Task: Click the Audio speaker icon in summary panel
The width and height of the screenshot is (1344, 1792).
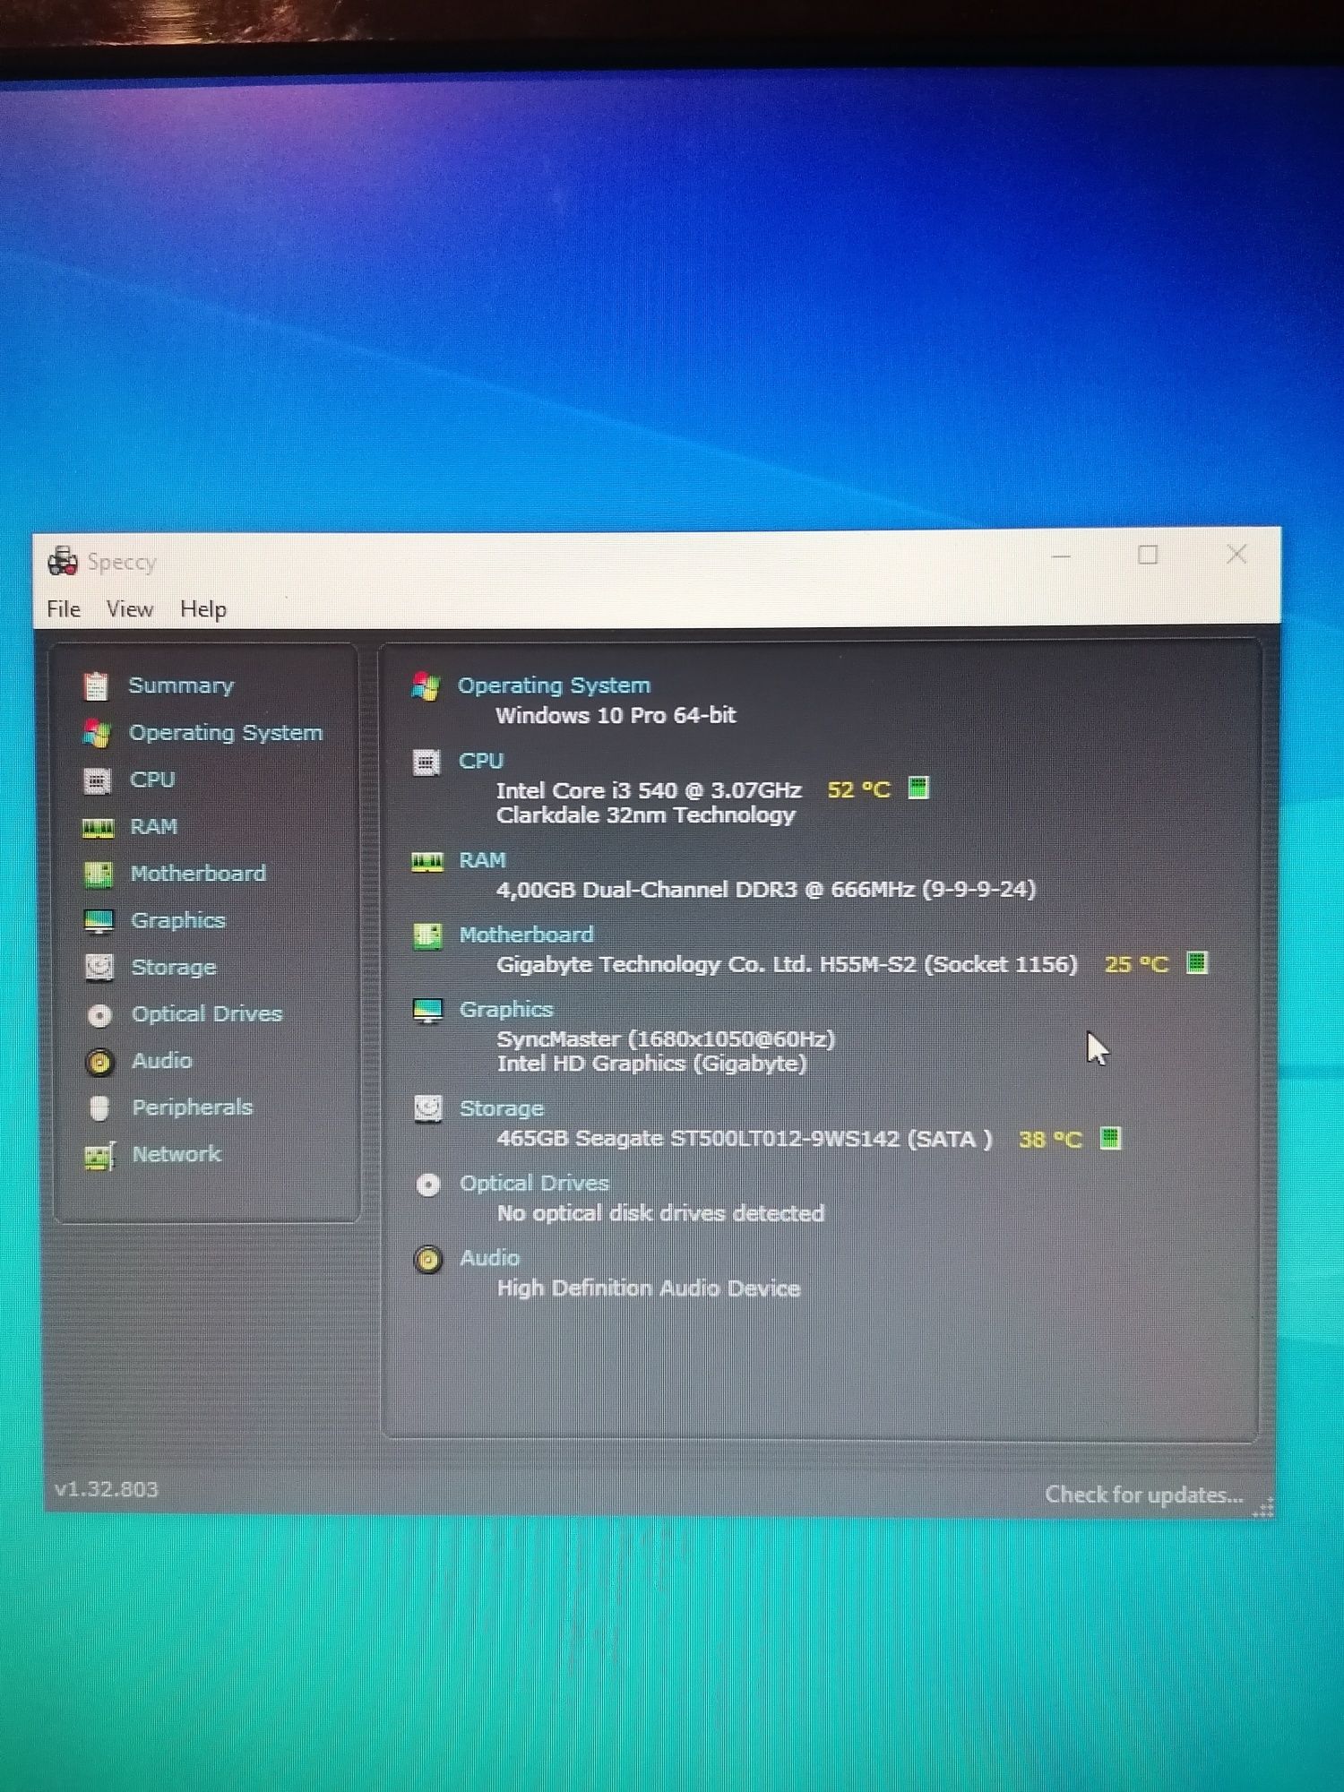Action: tap(428, 1260)
